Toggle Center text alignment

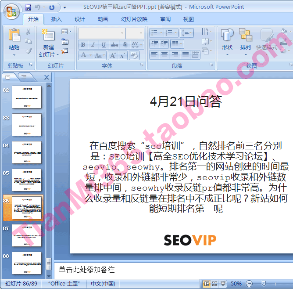point(164,55)
